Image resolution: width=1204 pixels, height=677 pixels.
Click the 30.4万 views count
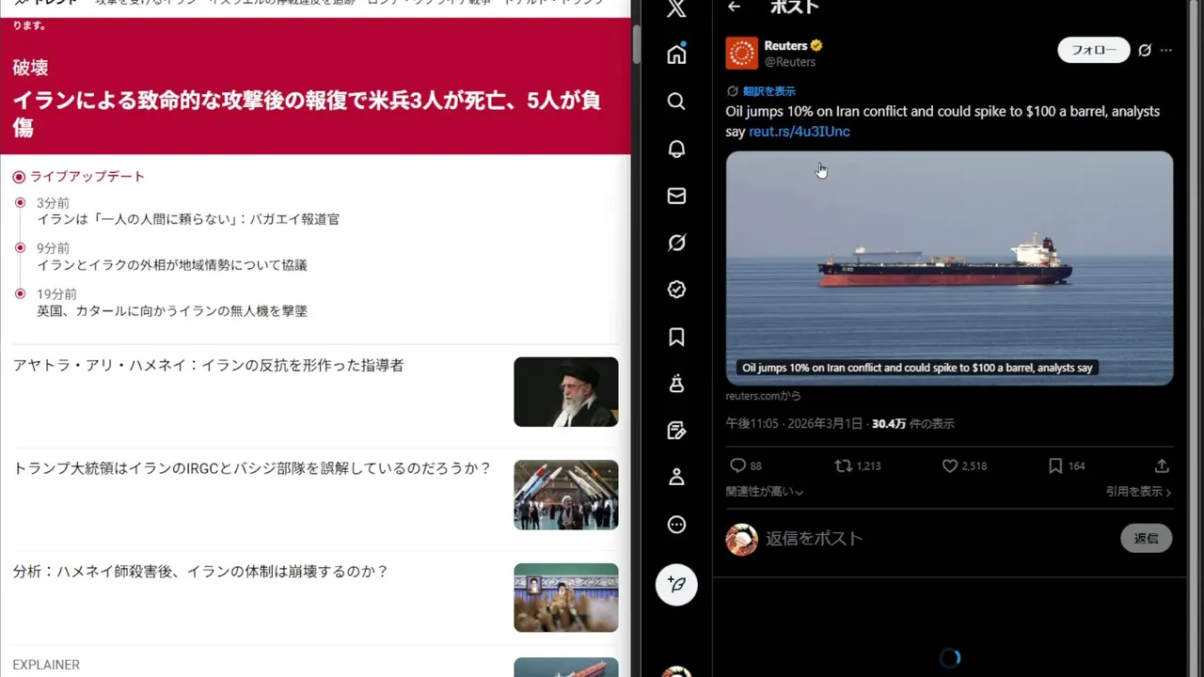pyautogui.click(x=912, y=424)
